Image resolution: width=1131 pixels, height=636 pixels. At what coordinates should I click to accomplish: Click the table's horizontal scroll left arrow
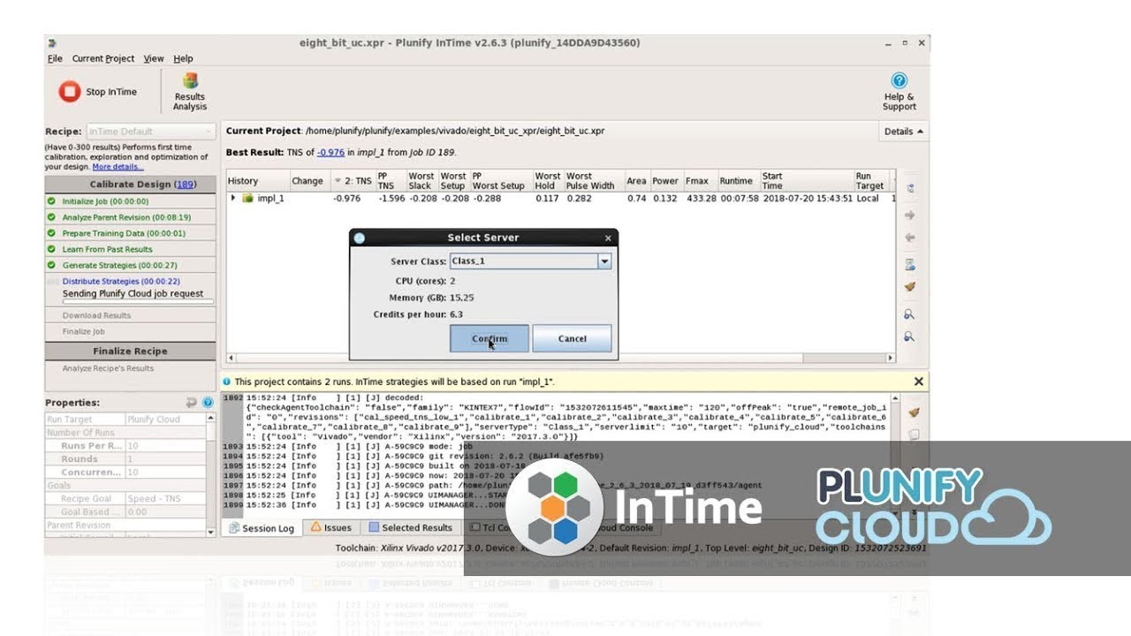(232, 358)
